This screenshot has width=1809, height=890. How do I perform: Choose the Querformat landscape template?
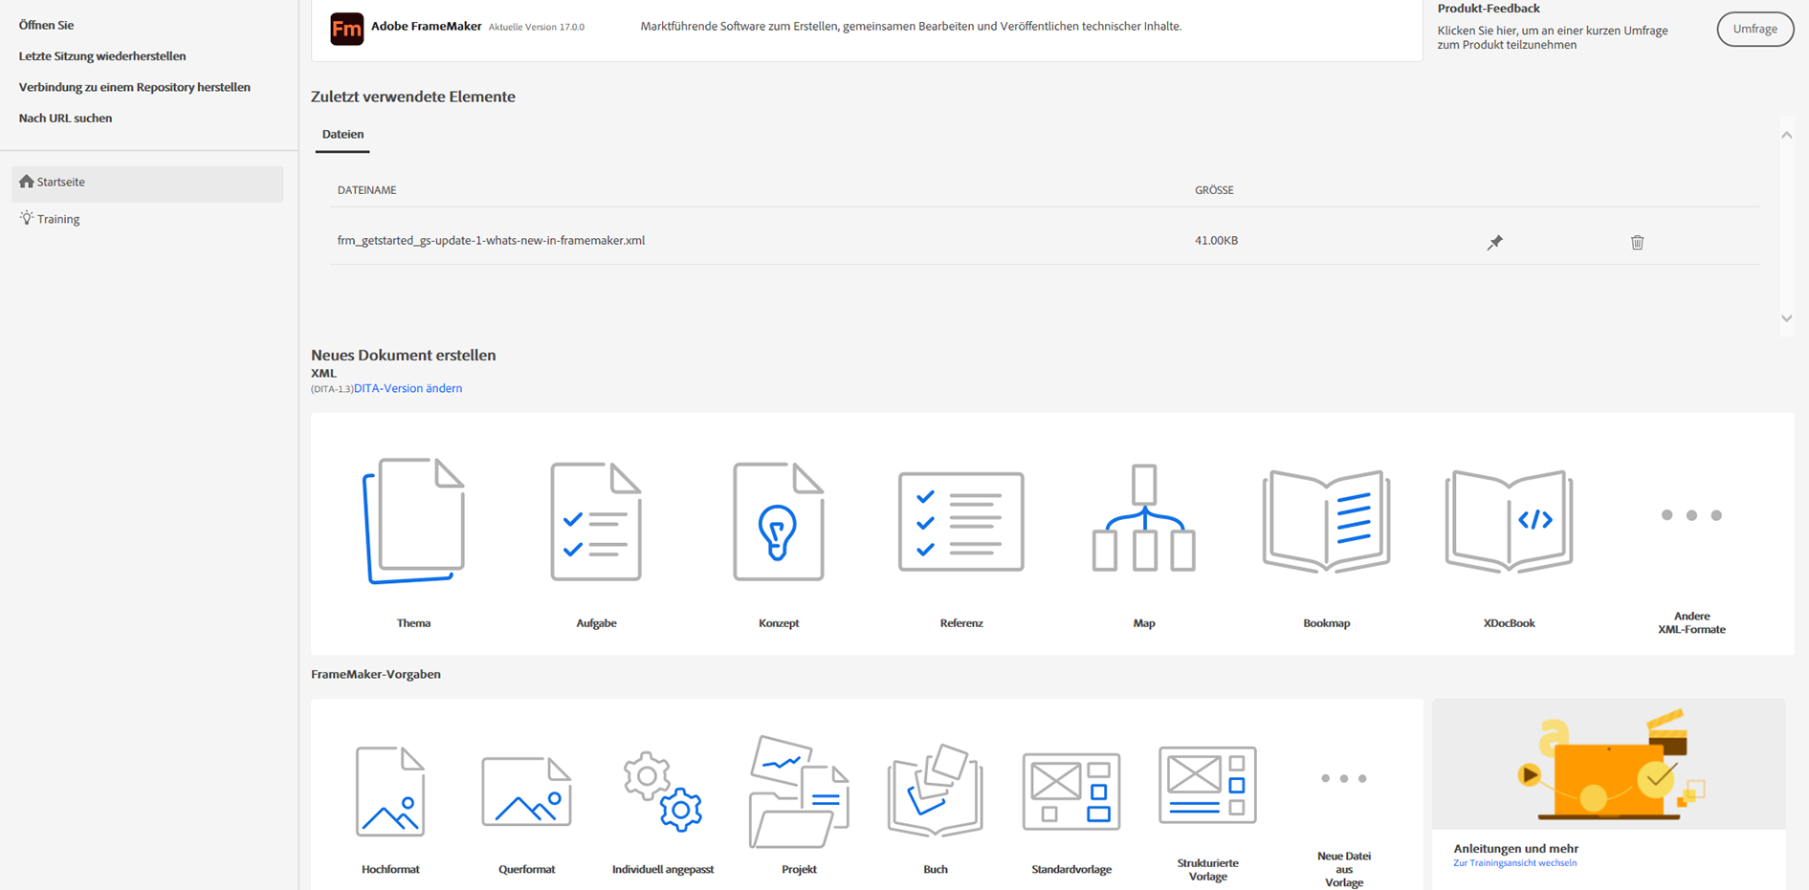pyautogui.click(x=526, y=792)
